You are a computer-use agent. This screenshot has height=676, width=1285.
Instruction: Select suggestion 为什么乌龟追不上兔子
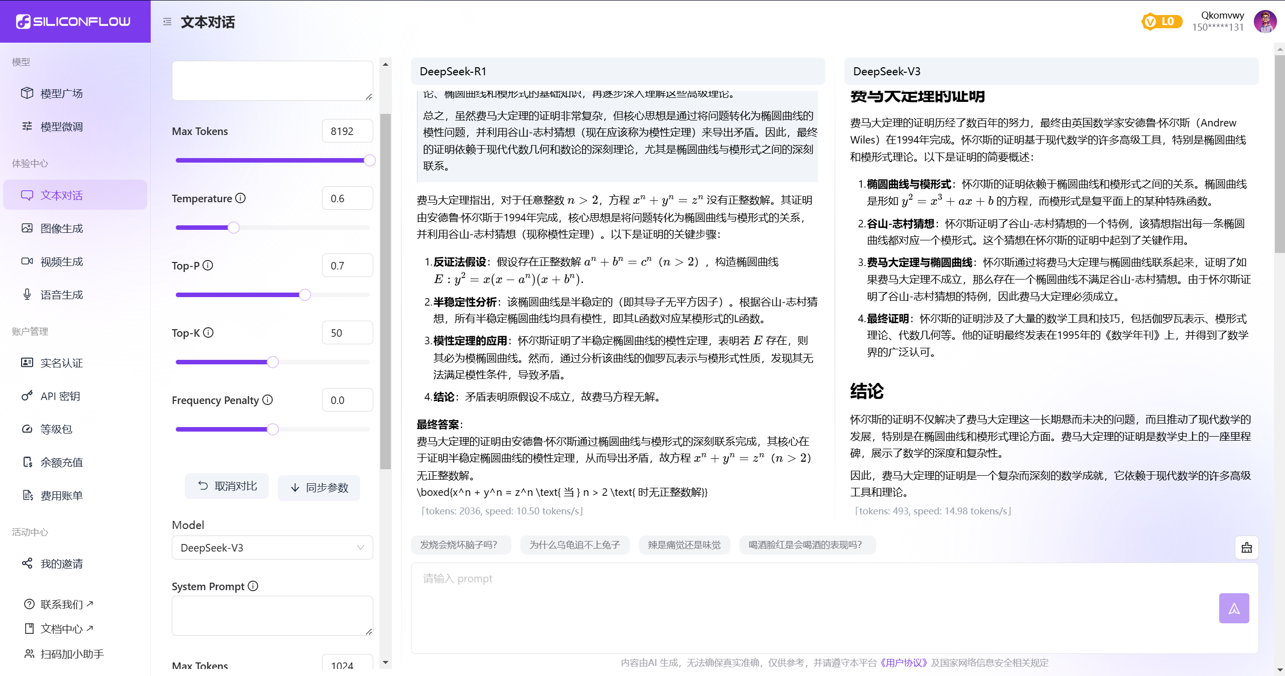coord(575,545)
